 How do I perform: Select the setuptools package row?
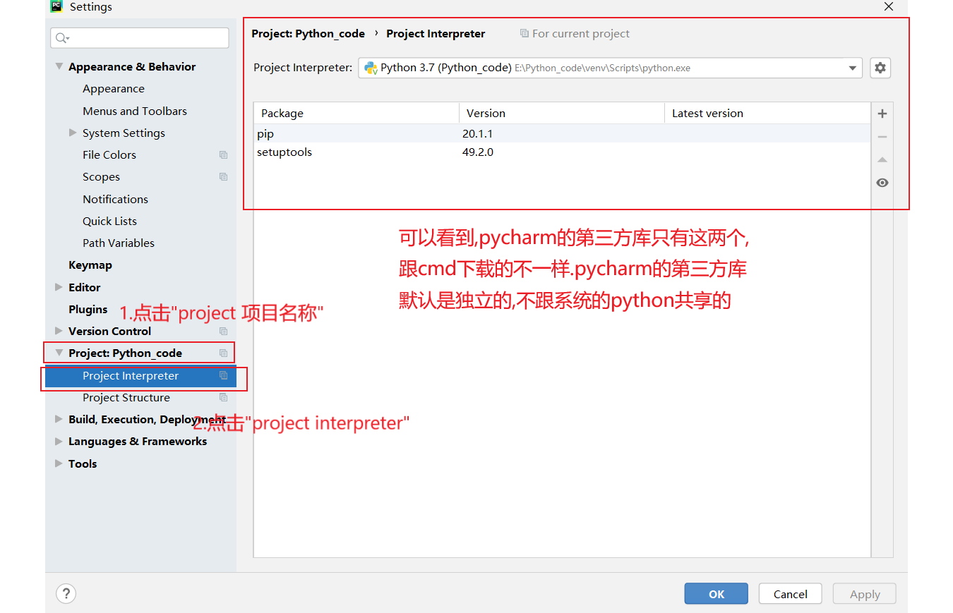click(562, 152)
